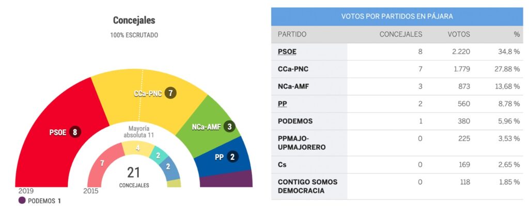This screenshot has height=212, width=529.
Task: Click the 2015 yellow inner arc with 4
Action: coord(137,148)
